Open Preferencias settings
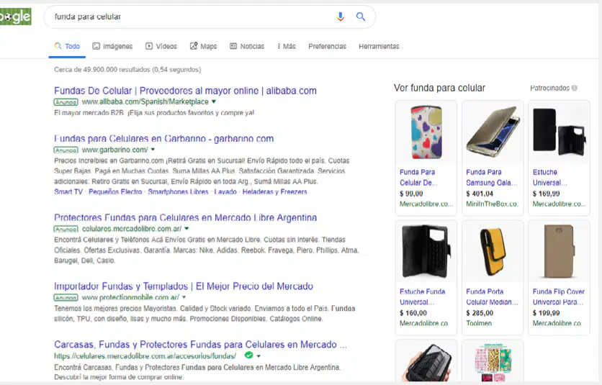This screenshot has width=602, height=385. (327, 47)
